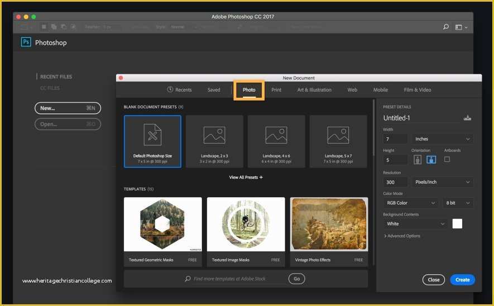The height and width of the screenshot is (306, 494).
Task: Click Open... button on start screen
Action: click(68, 124)
